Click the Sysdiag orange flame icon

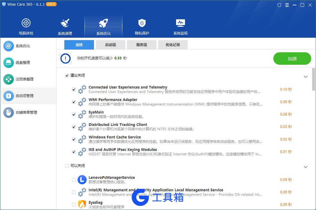[x=82, y=205]
